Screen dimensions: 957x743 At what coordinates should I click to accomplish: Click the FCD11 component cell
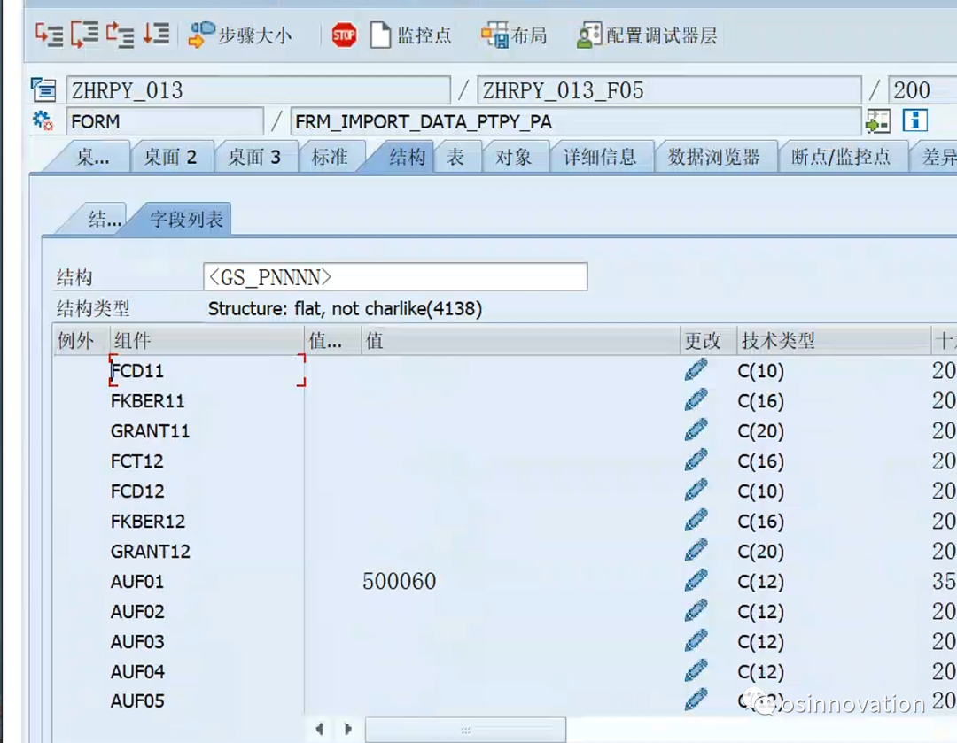206,370
